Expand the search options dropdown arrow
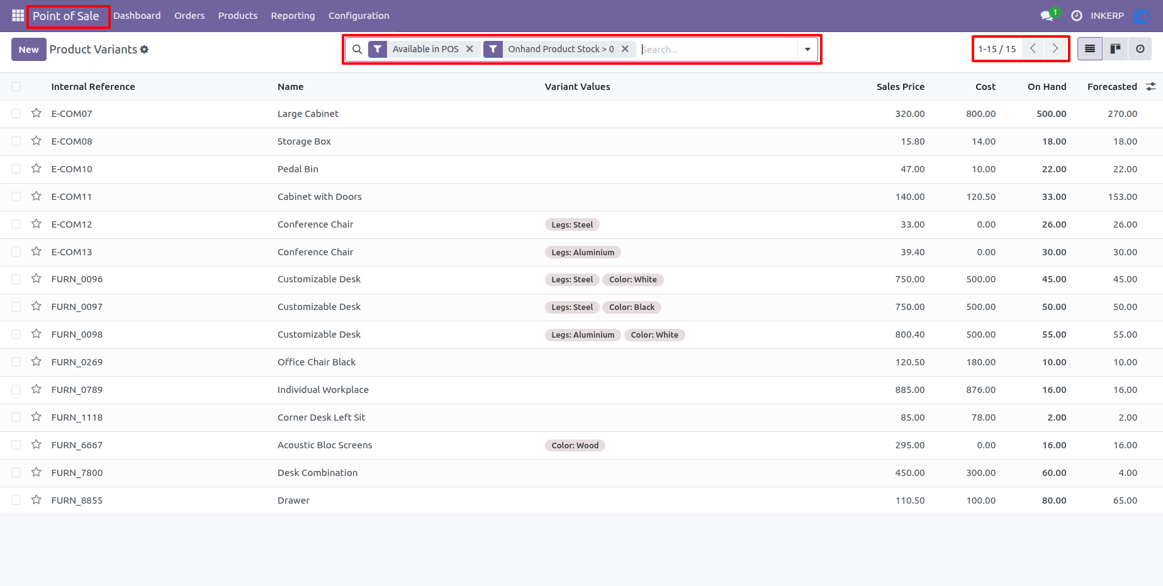 click(807, 49)
